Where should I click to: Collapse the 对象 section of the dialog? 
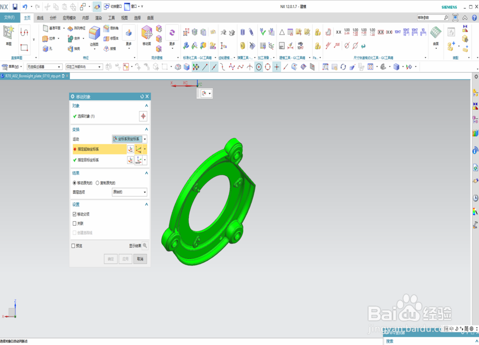(146, 106)
